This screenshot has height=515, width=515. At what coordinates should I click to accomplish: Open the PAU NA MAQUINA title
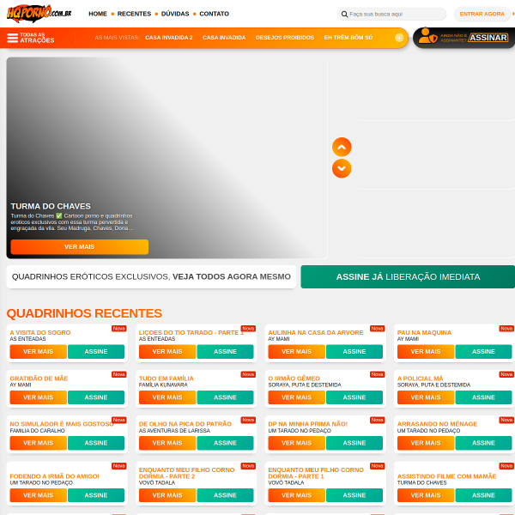[424, 333]
